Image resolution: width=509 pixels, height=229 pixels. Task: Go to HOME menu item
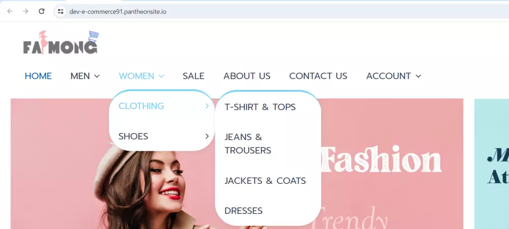tap(38, 76)
